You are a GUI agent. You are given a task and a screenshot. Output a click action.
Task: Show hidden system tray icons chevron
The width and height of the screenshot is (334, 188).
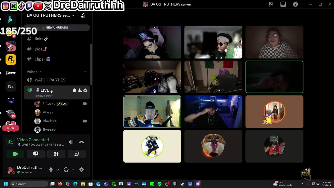click(x=303, y=184)
